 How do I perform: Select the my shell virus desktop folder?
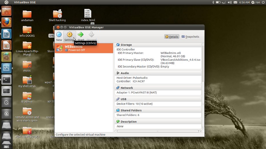click(27, 81)
